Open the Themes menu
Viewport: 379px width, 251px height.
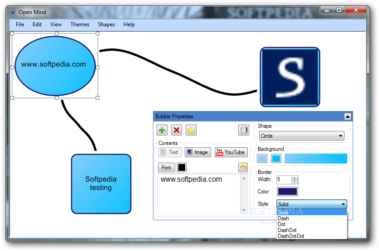pyautogui.click(x=80, y=24)
